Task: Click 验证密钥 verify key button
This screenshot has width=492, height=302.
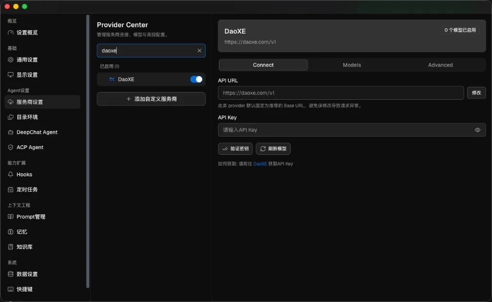Action: pyautogui.click(x=235, y=149)
